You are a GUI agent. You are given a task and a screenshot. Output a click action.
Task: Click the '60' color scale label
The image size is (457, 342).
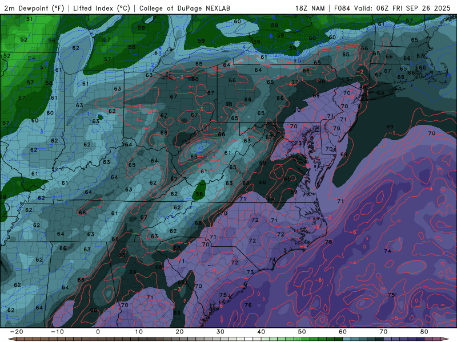click(x=343, y=332)
